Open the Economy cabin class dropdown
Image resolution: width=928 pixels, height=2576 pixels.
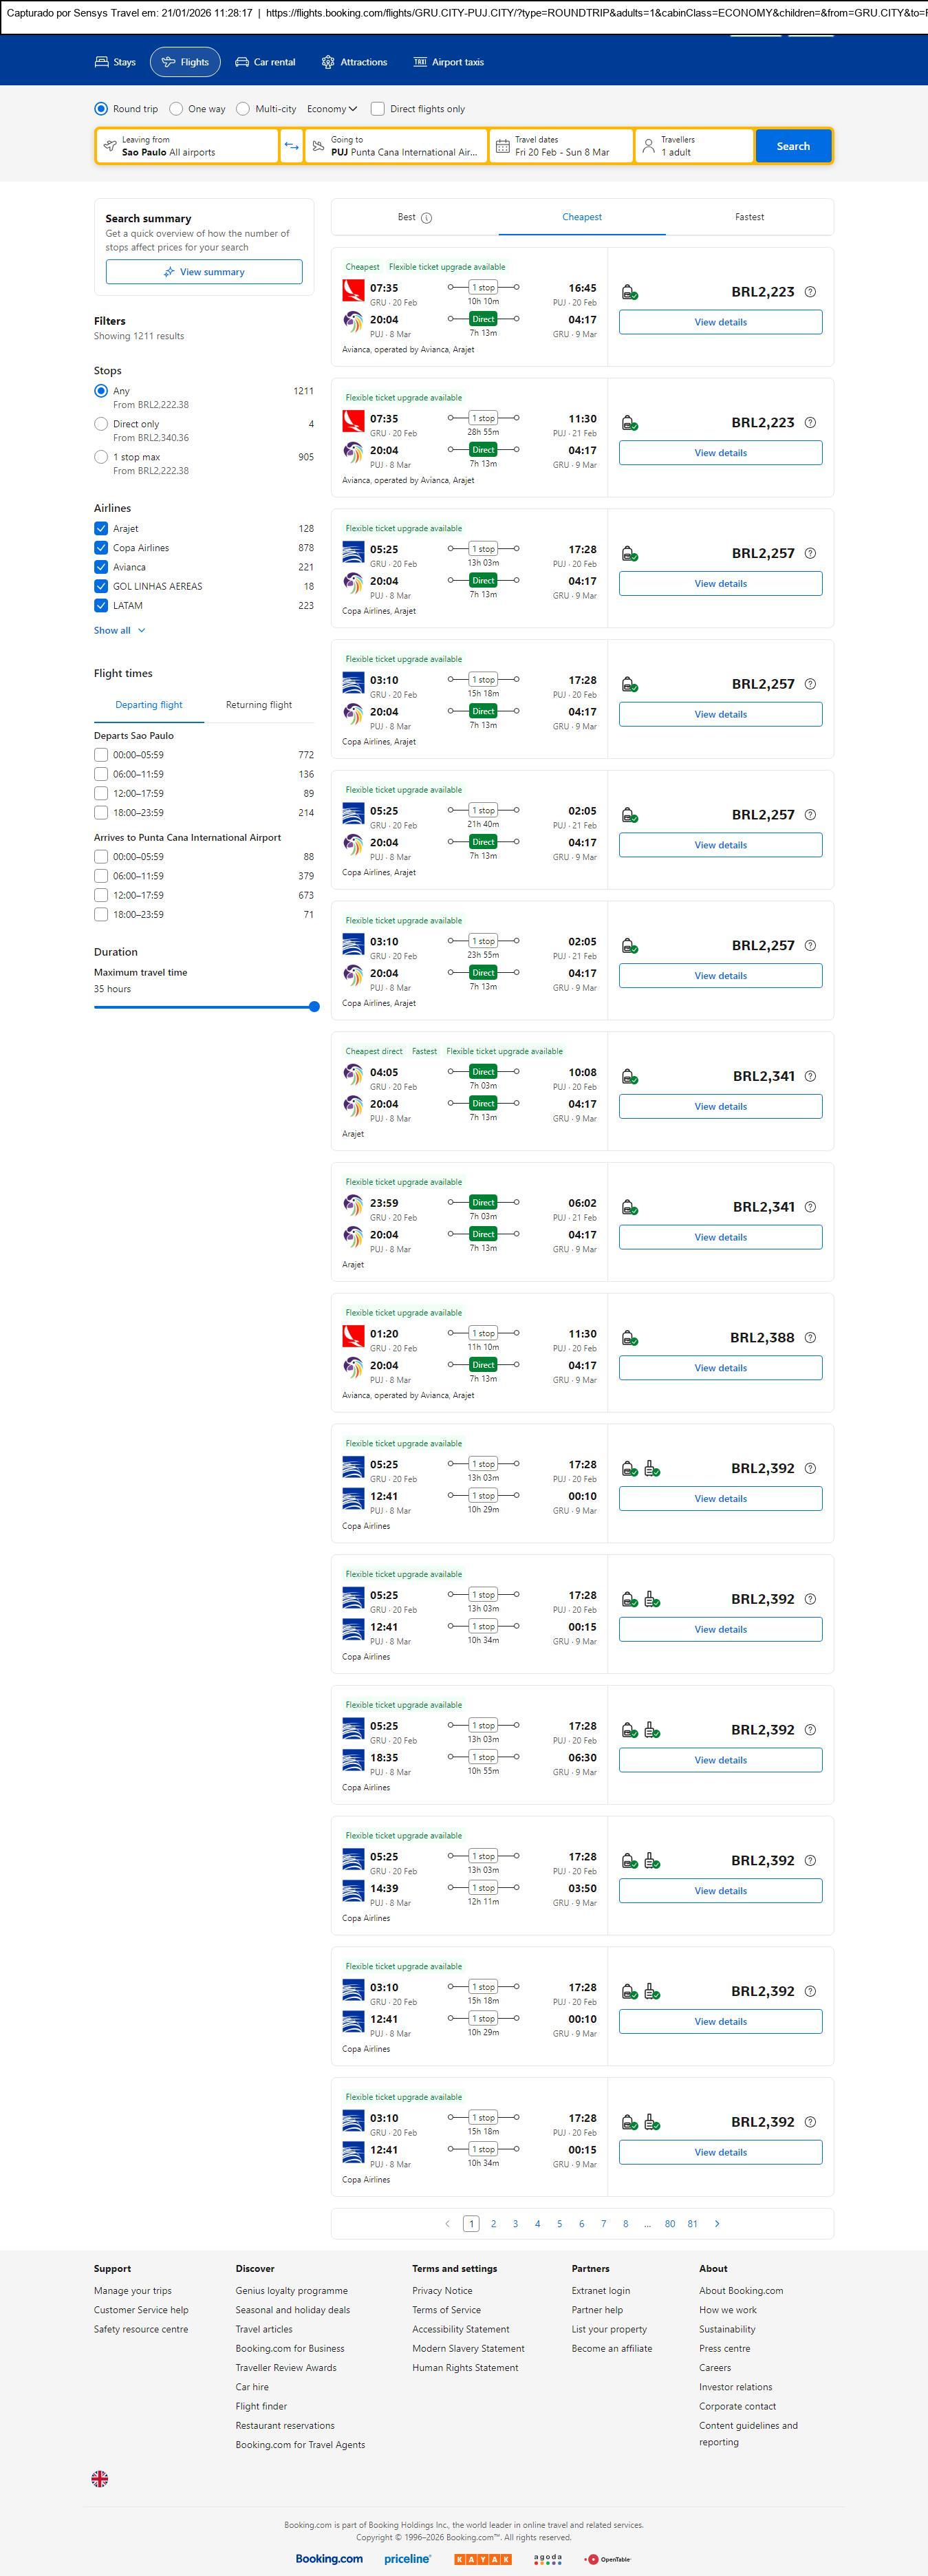click(331, 109)
